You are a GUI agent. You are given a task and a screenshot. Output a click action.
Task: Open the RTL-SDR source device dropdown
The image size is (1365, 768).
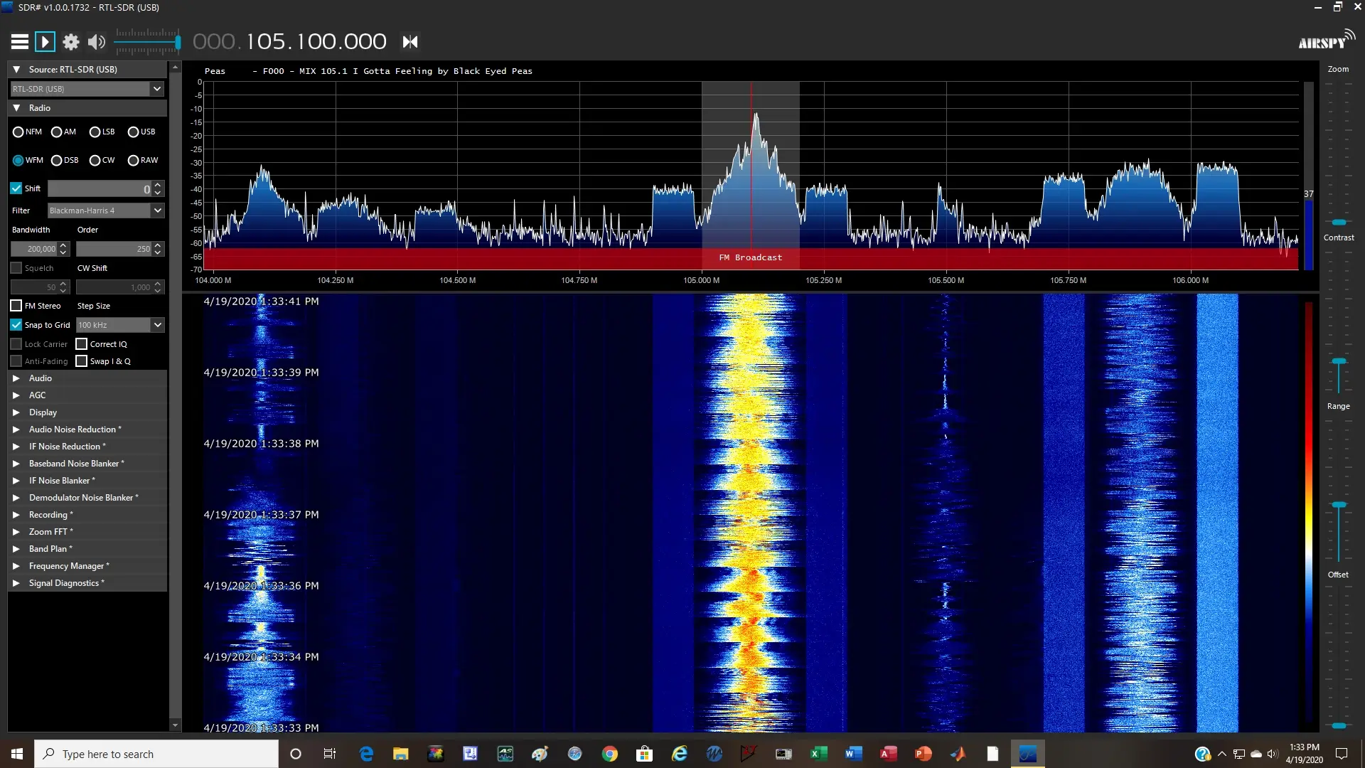click(x=156, y=88)
